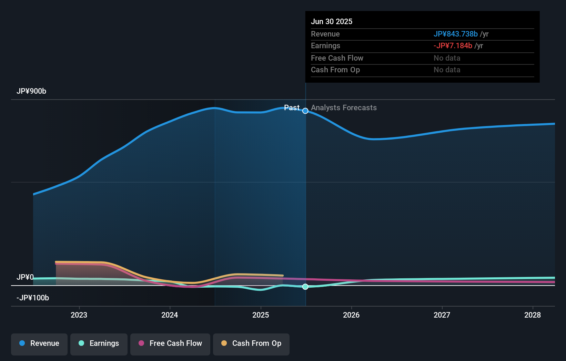The width and height of the screenshot is (566, 361).
Task: Click the teal Earnings dot icon in legend
Action: [81, 343]
